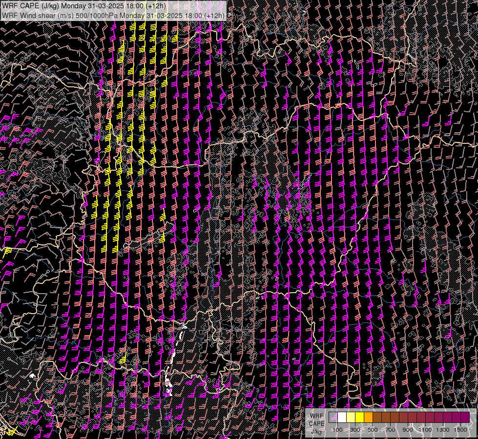Viewport: 478px width, 439px height.
Task: Click legend value 1100
Action: 425,430
